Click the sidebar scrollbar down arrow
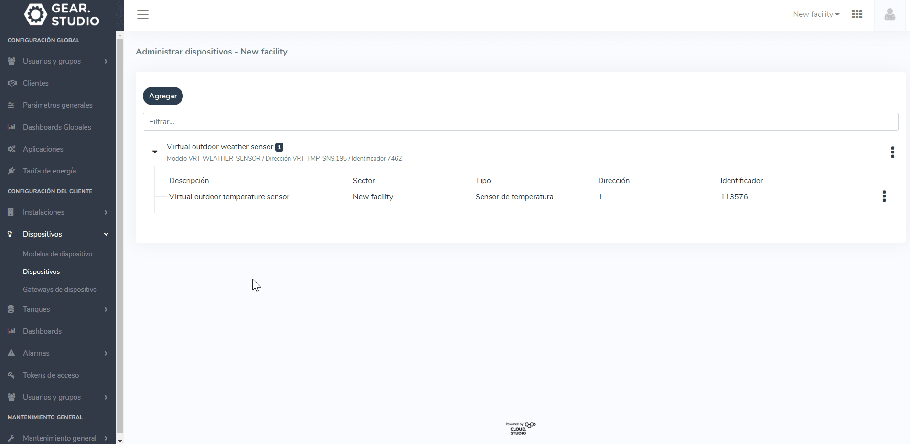The height and width of the screenshot is (444, 910). tap(120, 441)
